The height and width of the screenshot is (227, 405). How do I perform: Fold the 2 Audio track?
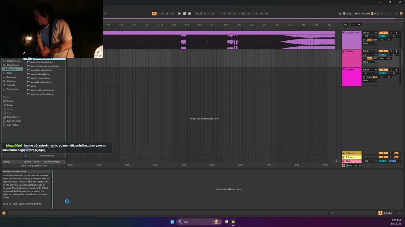coord(344,51)
